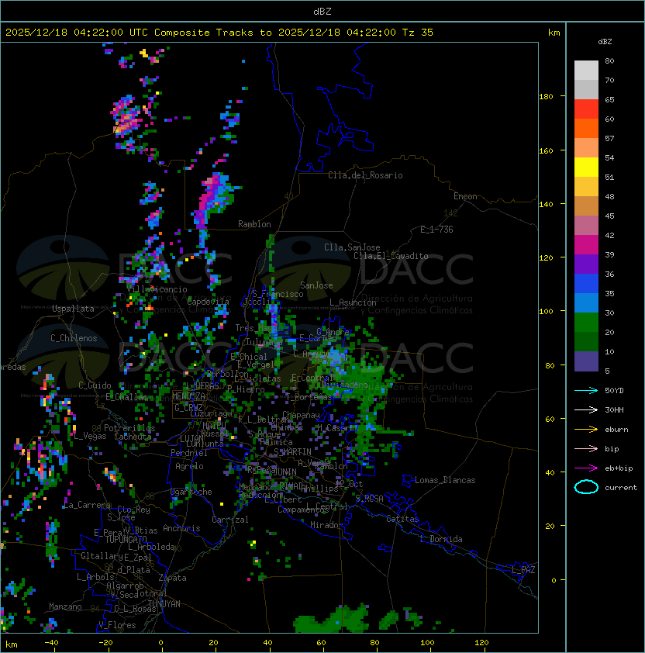Click the 'Carrizal' place label
This screenshot has width=645, height=653.
click(229, 520)
